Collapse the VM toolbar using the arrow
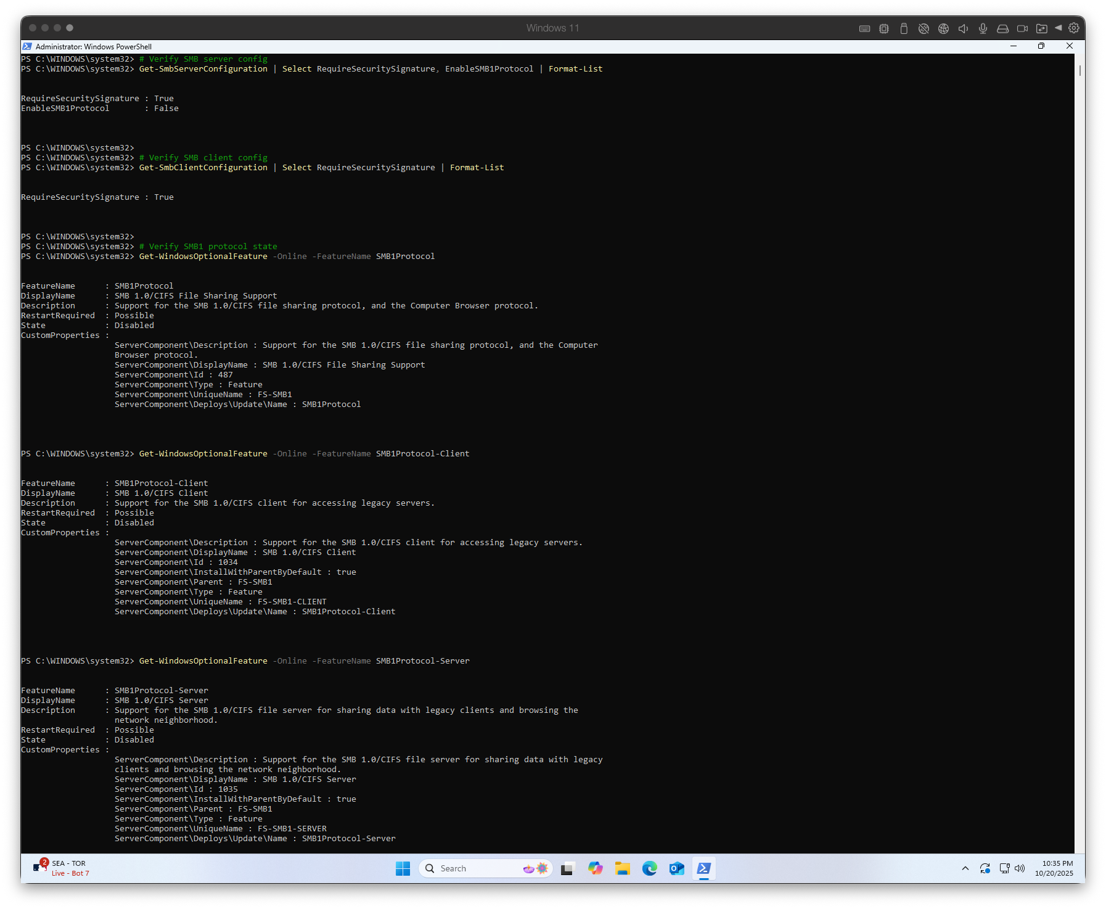This screenshot has height=909, width=1106. click(1059, 28)
